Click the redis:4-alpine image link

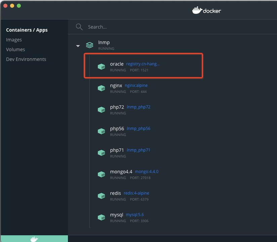pyautogui.click(x=136, y=193)
